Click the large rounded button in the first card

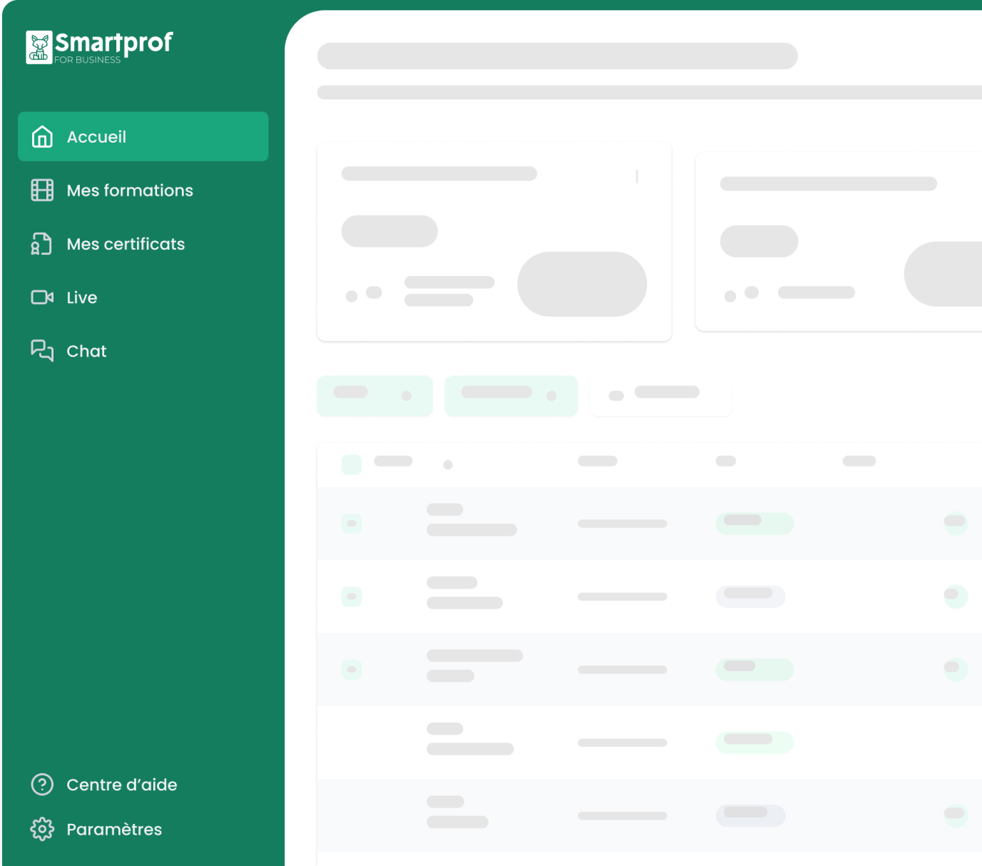pos(582,283)
